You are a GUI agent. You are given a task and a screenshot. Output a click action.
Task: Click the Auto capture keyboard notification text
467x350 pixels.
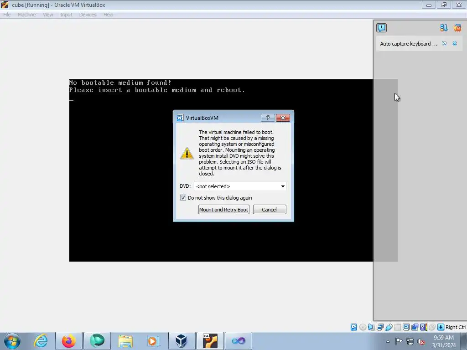click(408, 44)
